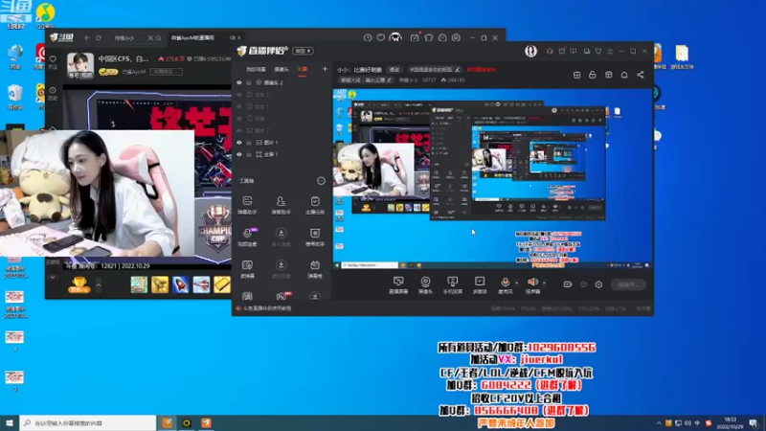Go back in Douyu browser window
Viewport: 766px width, 431px height.
click(87, 37)
